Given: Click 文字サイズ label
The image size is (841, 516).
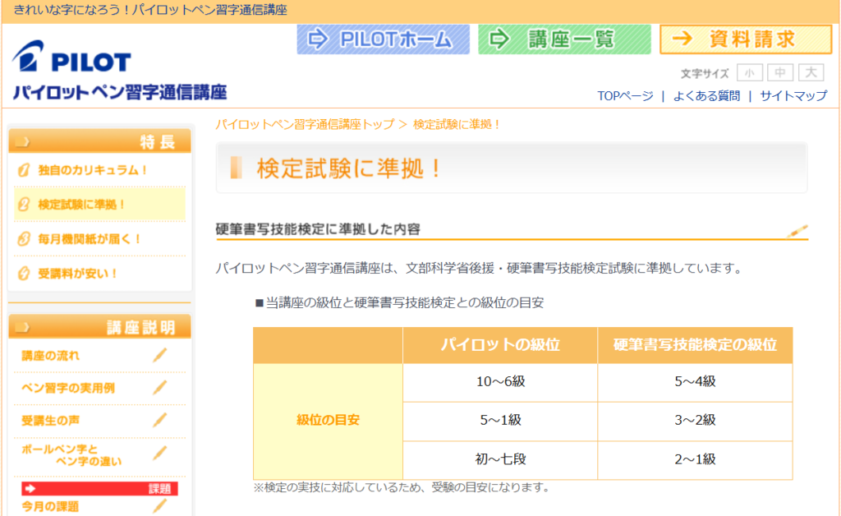Looking at the screenshot, I should (x=705, y=73).
